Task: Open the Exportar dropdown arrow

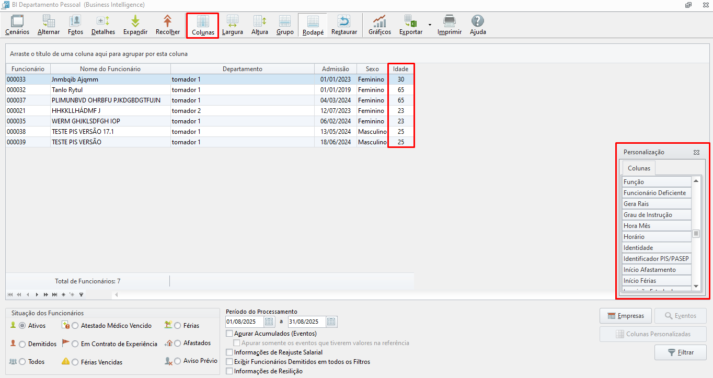Action: pyautogui.click(x=430, y=25)
